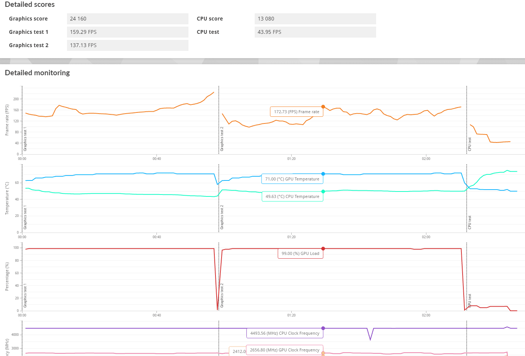Click the 2656.80 (MHz) GPU Clock Frequency tooltip

tap(285, 350)
